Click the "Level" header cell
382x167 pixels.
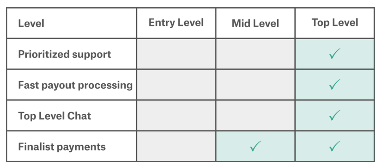tap(31, 24)
